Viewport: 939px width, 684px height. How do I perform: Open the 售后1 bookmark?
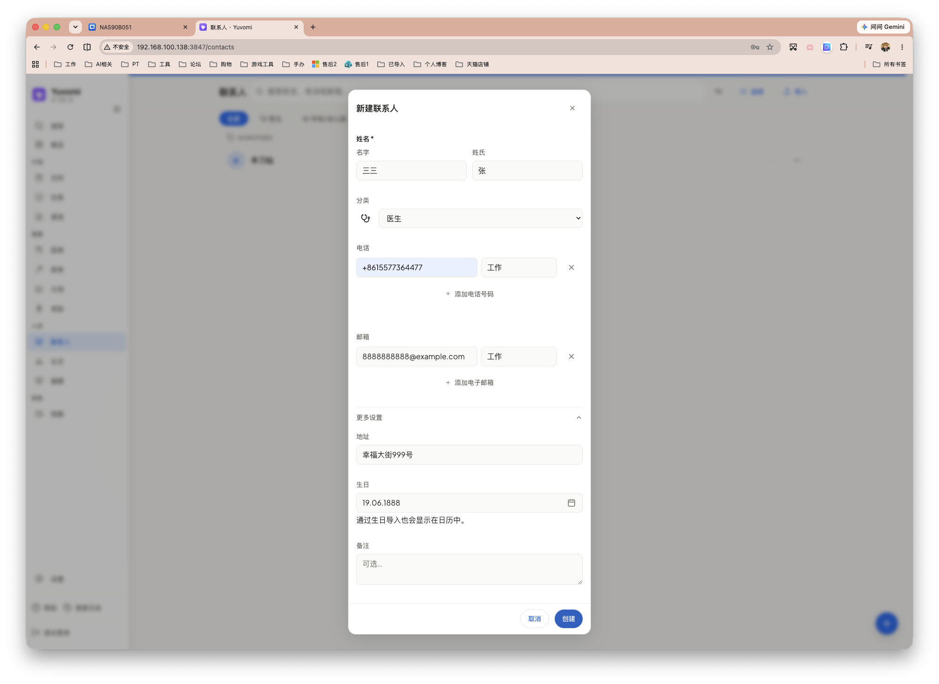[357, 64]
